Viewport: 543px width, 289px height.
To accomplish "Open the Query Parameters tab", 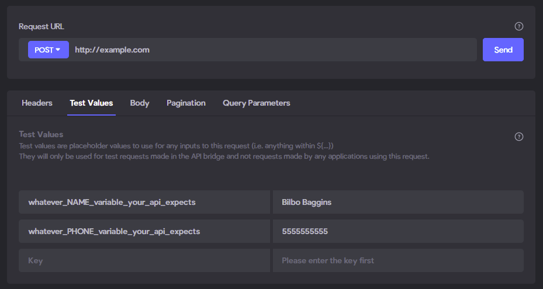I will (x=256, y=103).
